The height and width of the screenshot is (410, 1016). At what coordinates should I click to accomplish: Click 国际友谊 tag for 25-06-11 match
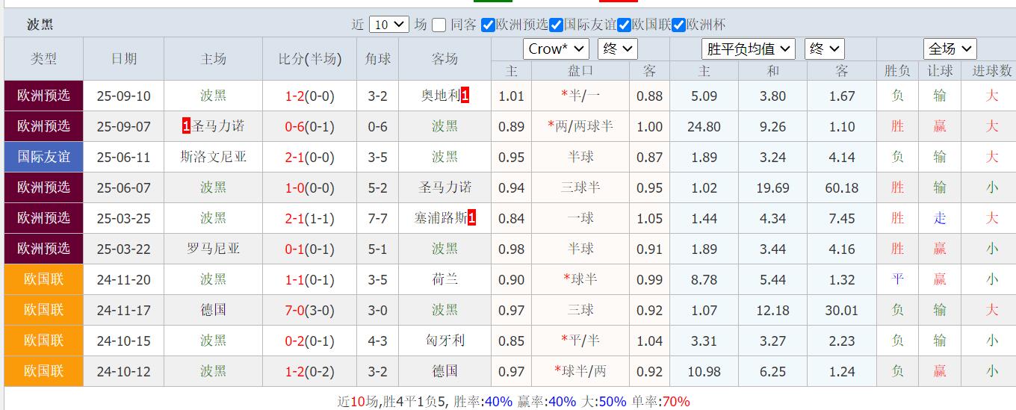click(43, 157)
